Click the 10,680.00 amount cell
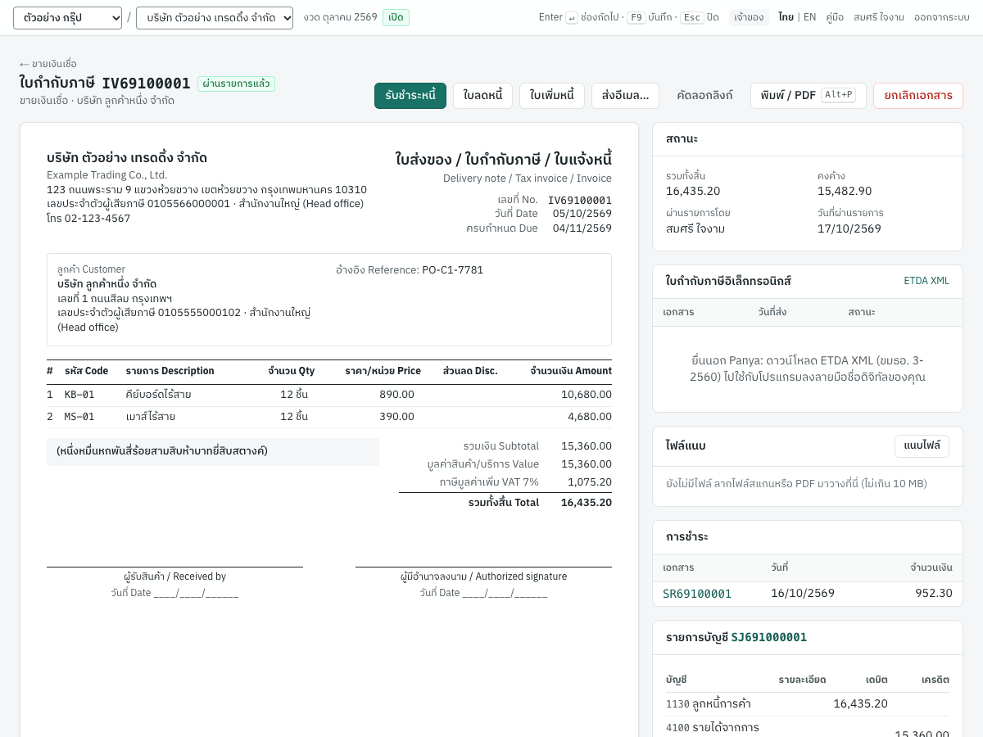The height and width of the screenshot is (737, 983). point(587,395)
